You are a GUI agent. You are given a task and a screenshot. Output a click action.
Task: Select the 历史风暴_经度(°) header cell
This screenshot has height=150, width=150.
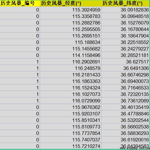[71, 3]
